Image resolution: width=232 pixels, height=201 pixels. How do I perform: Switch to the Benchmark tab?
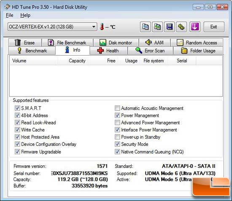tap(32, 51)
